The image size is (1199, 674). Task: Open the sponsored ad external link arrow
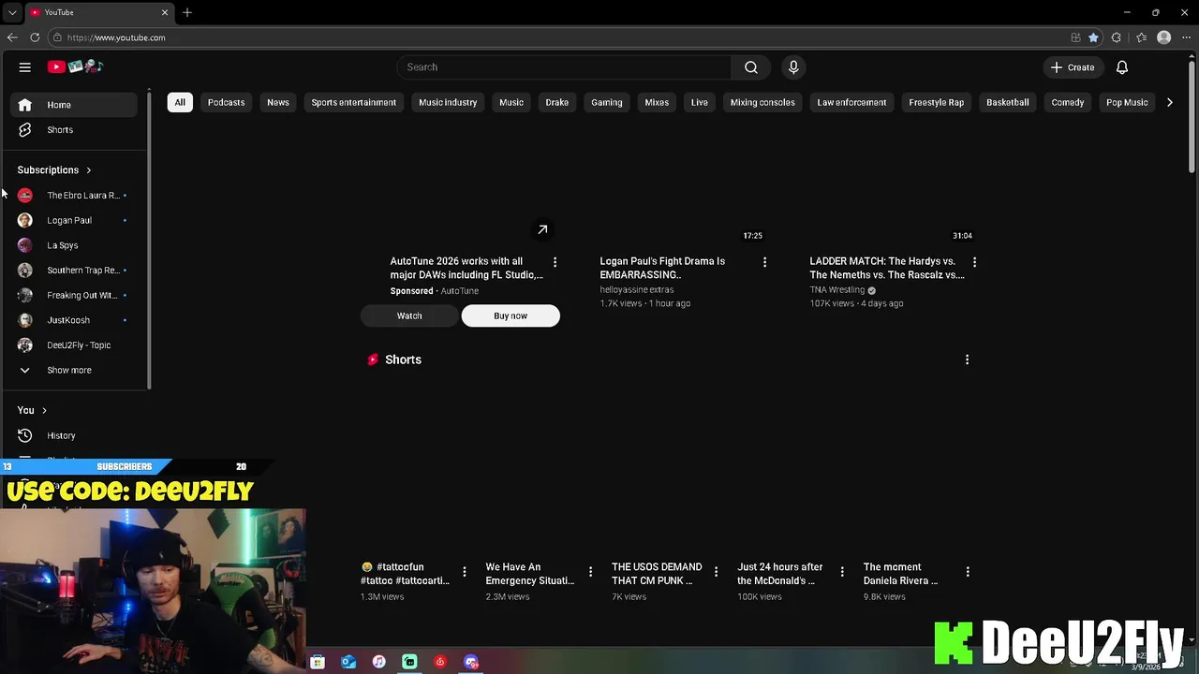point(542,229)
